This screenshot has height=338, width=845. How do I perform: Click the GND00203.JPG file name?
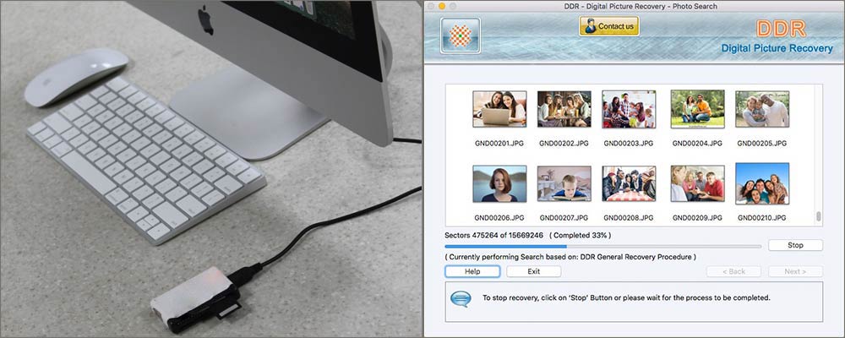pos(629,144)
